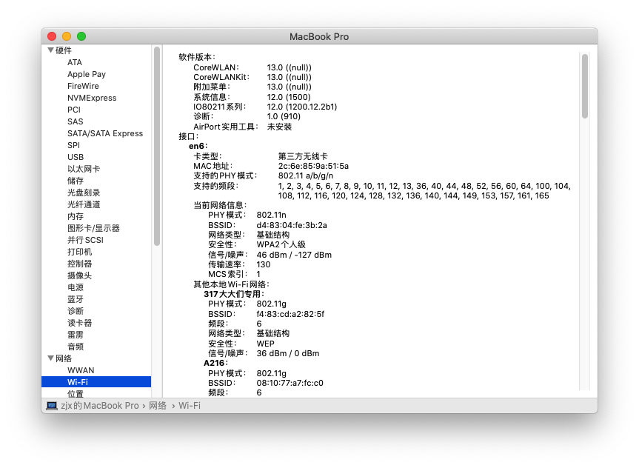The image size is (639, 468).
Task: Click the 软件版本 section heading
Action: pyautogui.click(x=196, y=57)
